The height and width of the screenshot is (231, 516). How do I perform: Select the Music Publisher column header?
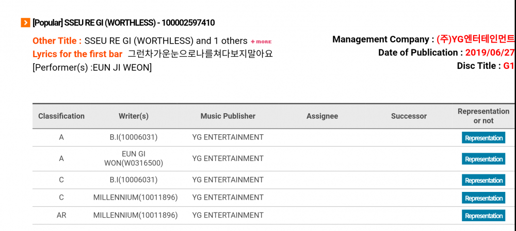coord(228,116)
